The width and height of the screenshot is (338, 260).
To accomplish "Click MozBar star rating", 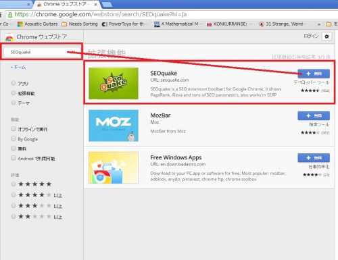I will [x=310, y=132].
